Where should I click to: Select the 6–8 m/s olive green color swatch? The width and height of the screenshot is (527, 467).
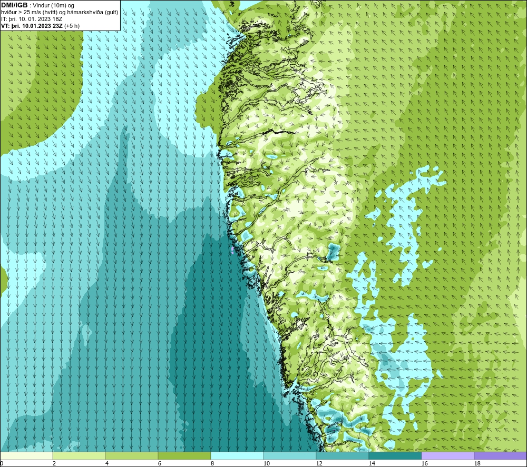tap(184, 455)
